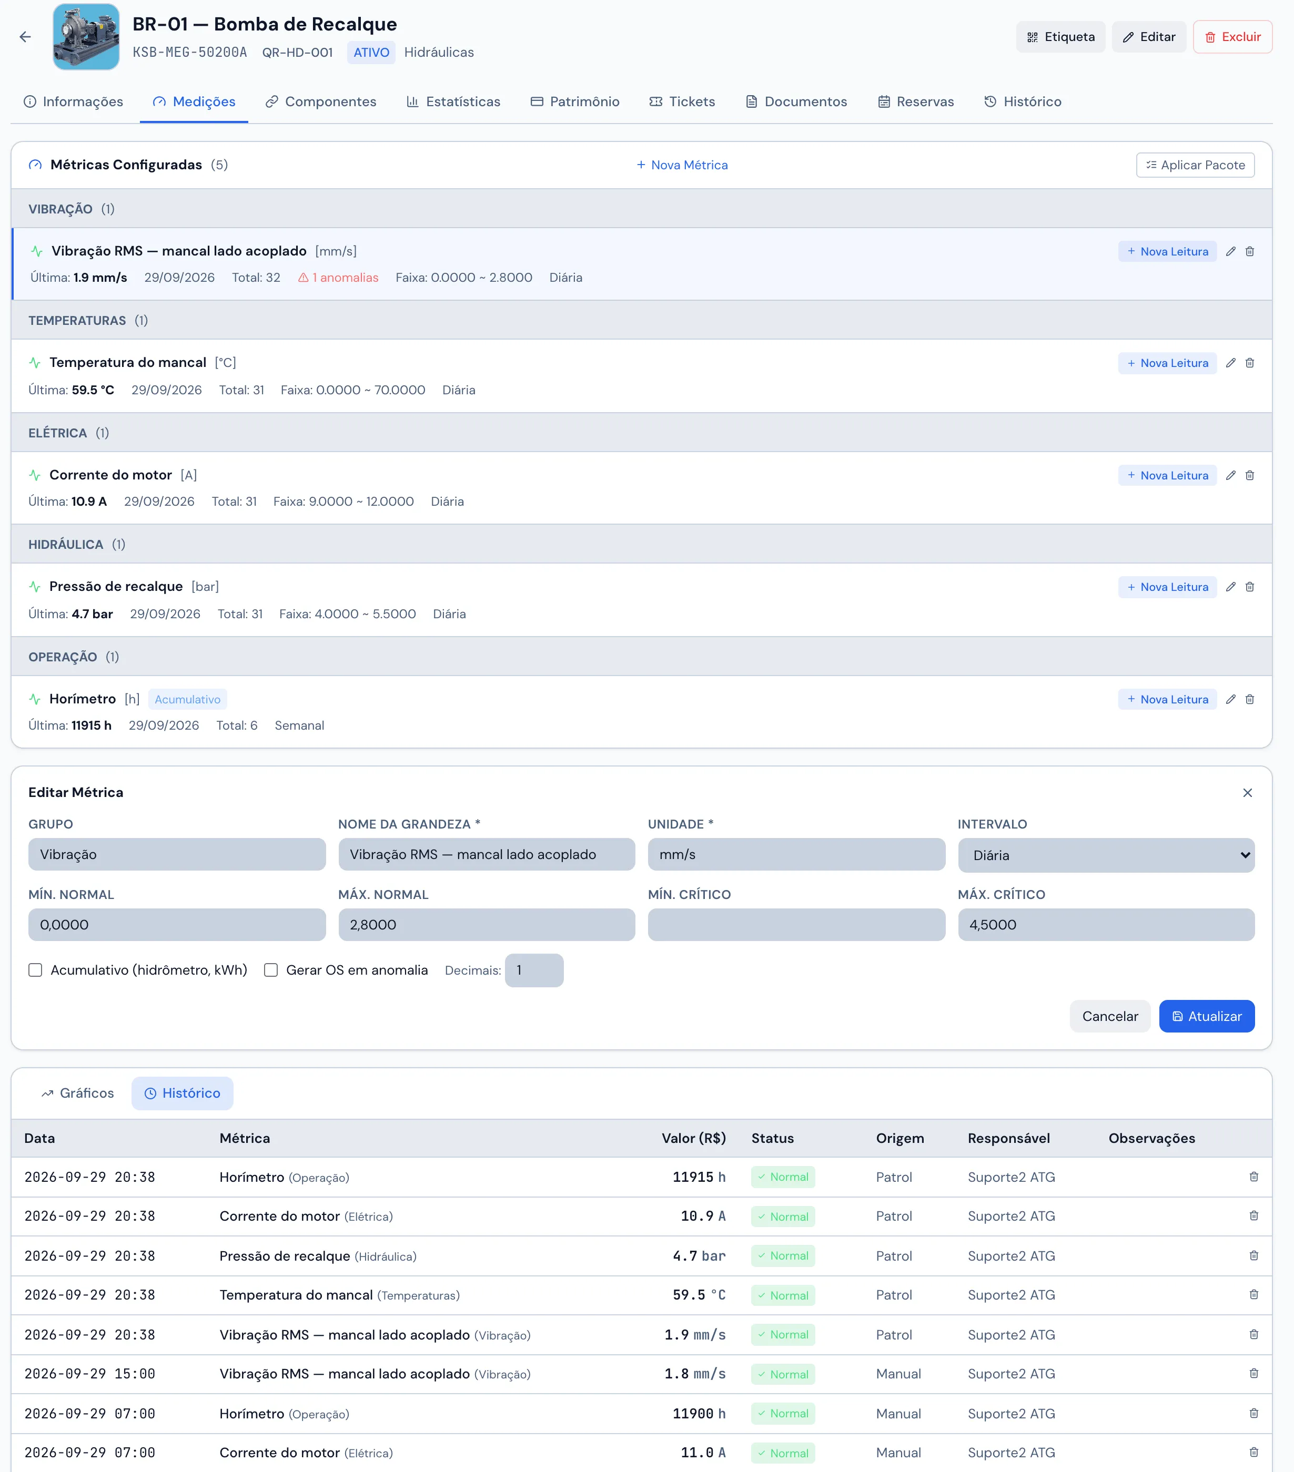Delete the Corrente do motor 10.9 A reading
Screen dimensions: 1294x1472
(1253, 1215)
